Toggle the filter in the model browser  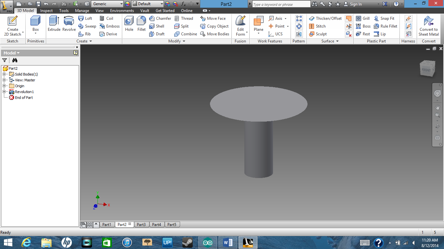(x=5, y=60)
